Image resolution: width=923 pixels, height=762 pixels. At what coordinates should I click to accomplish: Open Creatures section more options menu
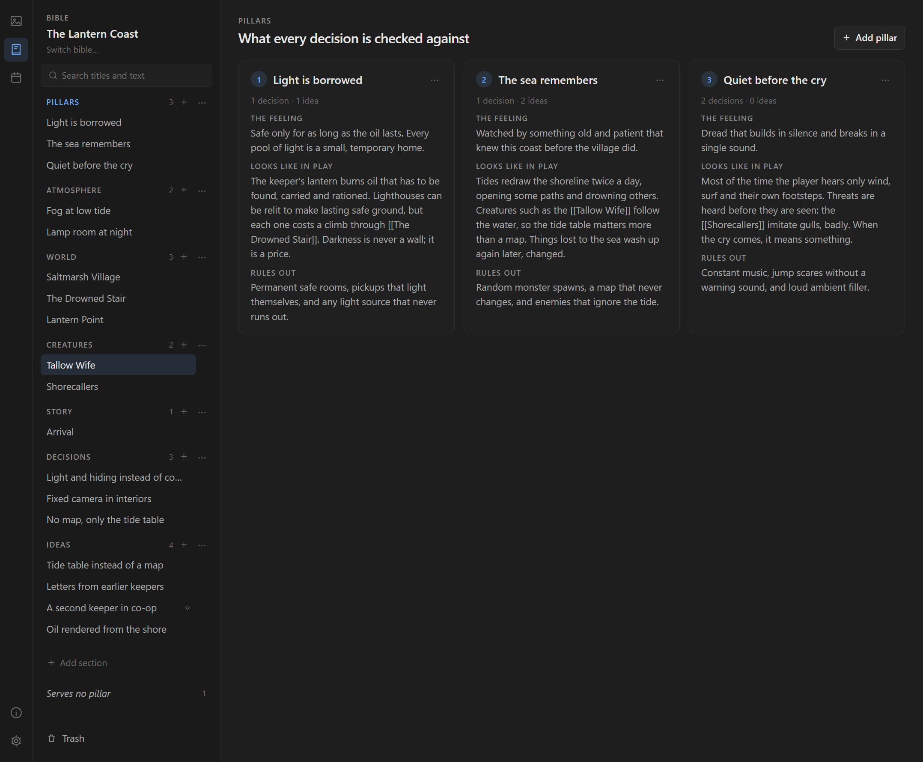click(202, 345)
